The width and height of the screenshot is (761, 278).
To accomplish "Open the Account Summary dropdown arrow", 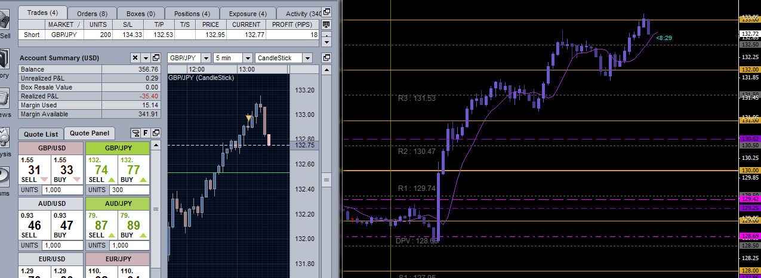I will point(146,58).
